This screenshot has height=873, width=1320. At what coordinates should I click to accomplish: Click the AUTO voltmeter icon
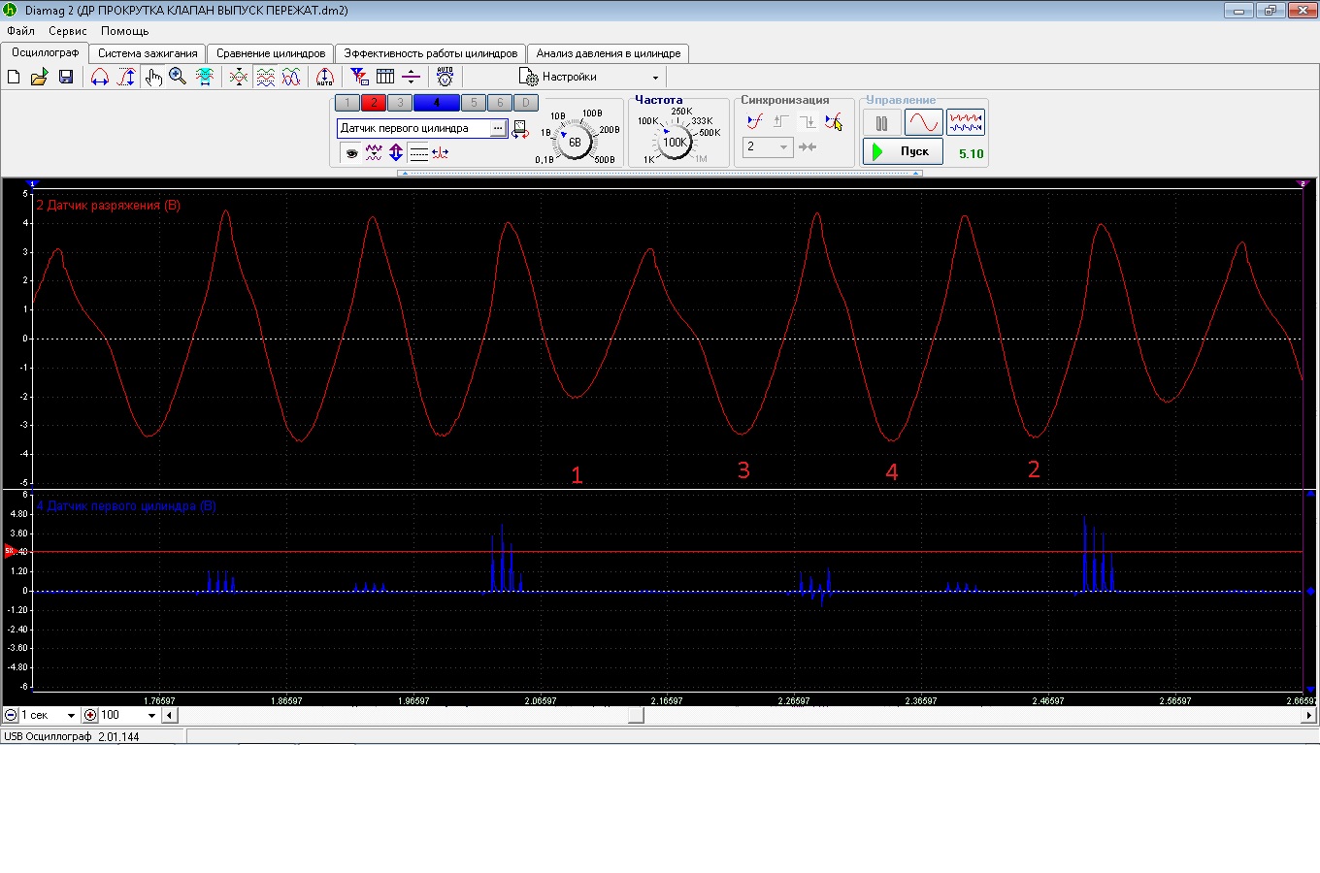445,77
